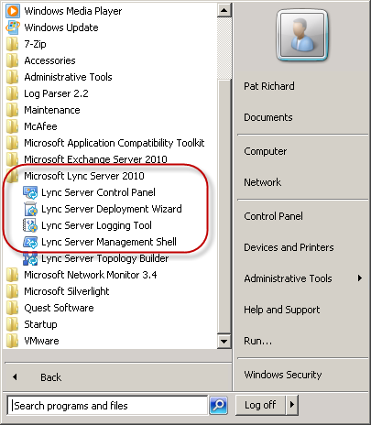
Task: Open Control Panel from right pane
Action: point(273,216)
